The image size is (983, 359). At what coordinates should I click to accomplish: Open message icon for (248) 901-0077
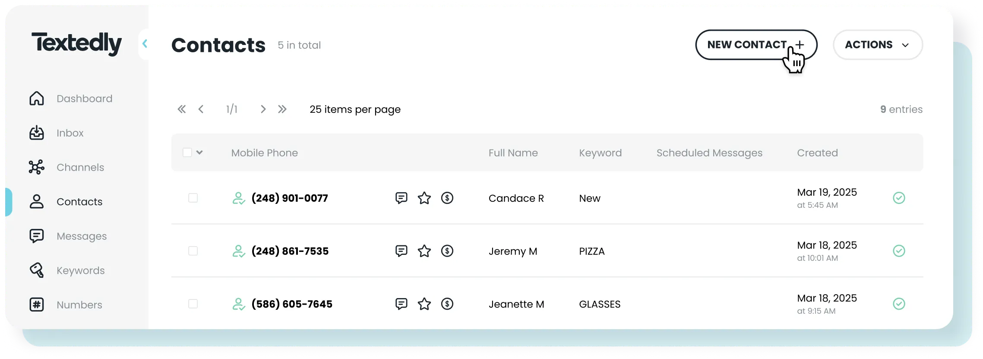pos(401,198)
